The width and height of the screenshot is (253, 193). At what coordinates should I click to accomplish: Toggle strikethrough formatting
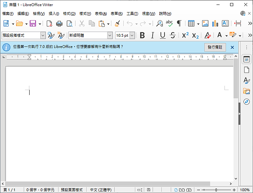[173, 35]
